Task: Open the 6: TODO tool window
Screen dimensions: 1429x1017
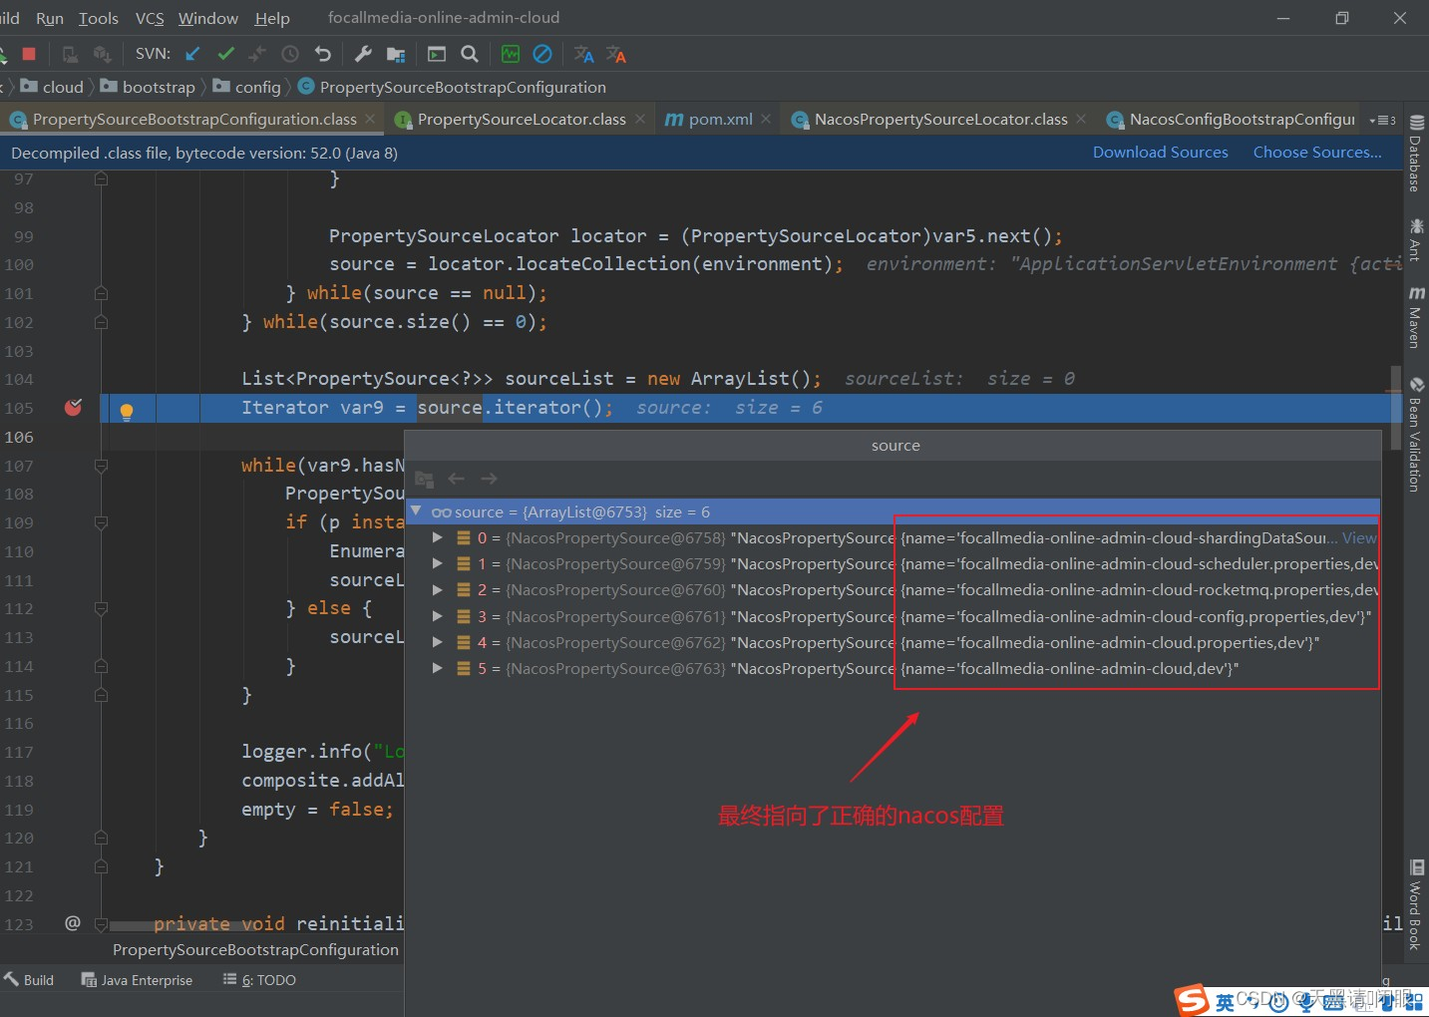Action: [x=259, y=980]
